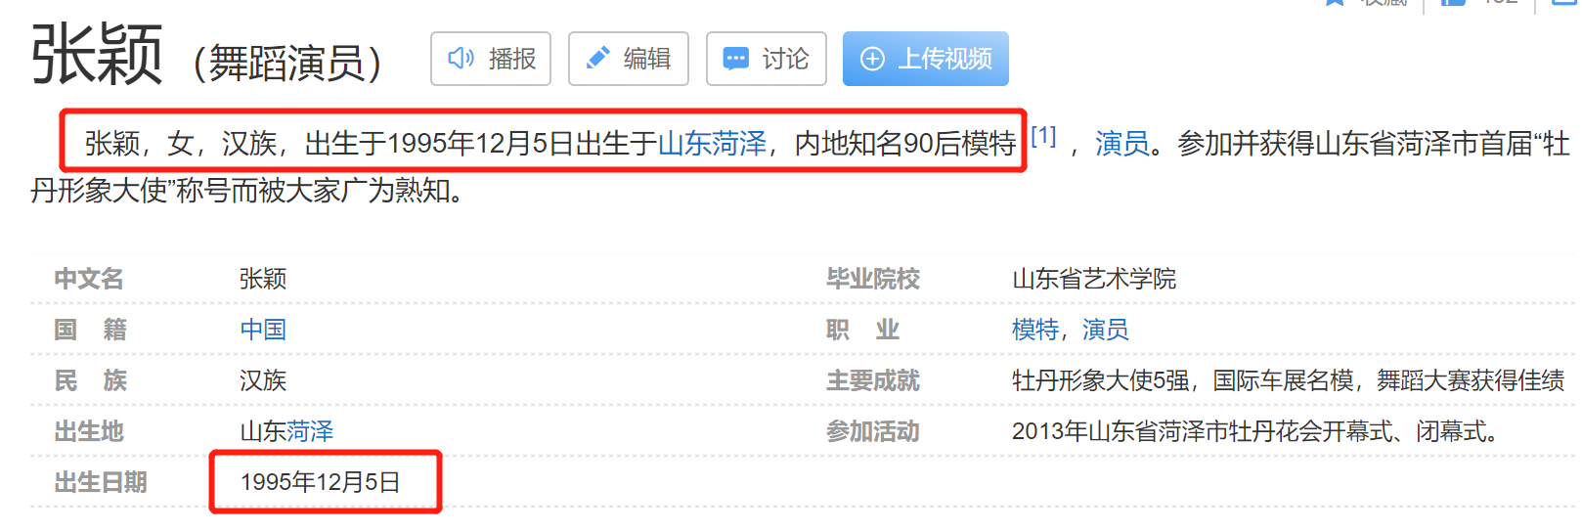
Task: Open 讨论 via the chat bubble icon
Action: click(x=735, y=59)
